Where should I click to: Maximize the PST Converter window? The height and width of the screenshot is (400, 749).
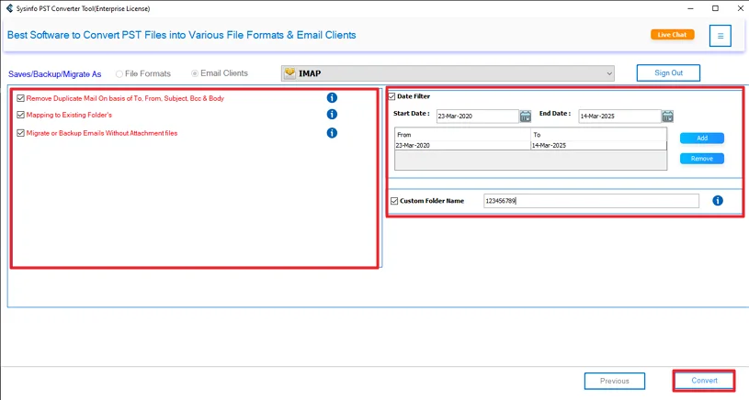point(715,8)
